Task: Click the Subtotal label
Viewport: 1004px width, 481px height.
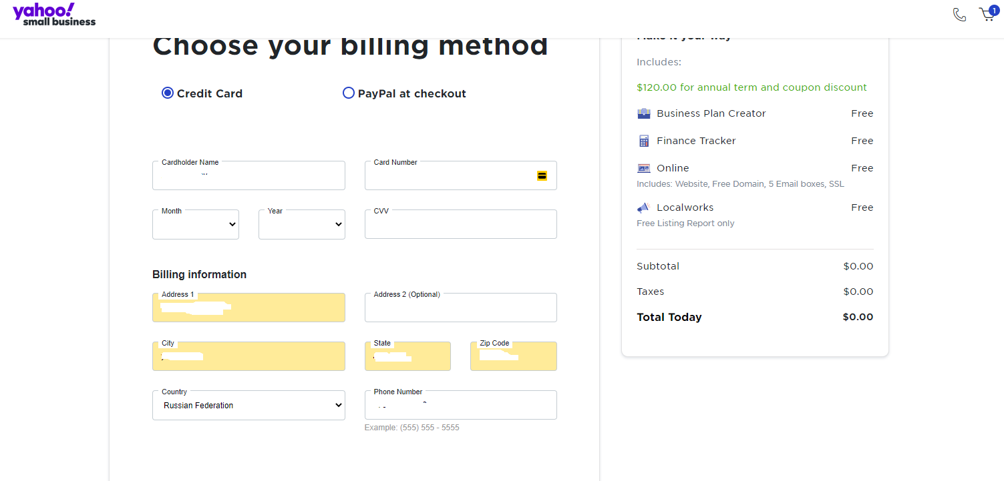Action: coord(658,266)
